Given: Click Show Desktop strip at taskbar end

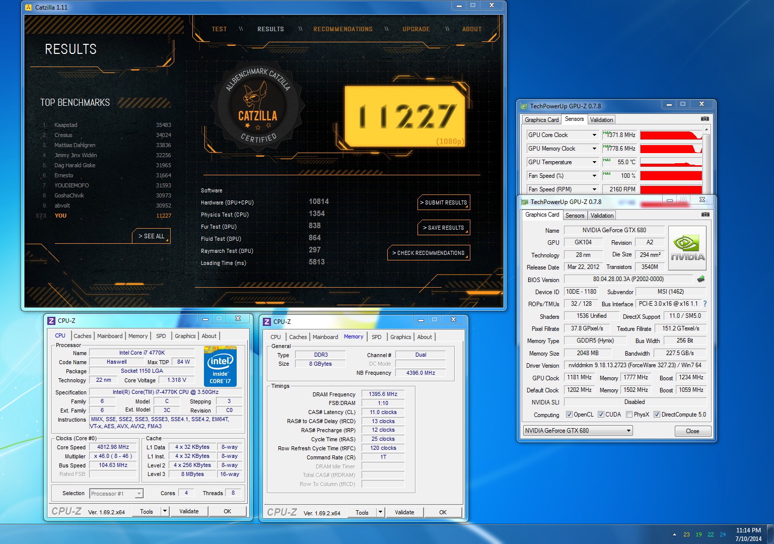Looking at the screenshot, I should point(770,534).
